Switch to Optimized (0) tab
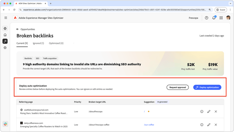 click(56, 43)
